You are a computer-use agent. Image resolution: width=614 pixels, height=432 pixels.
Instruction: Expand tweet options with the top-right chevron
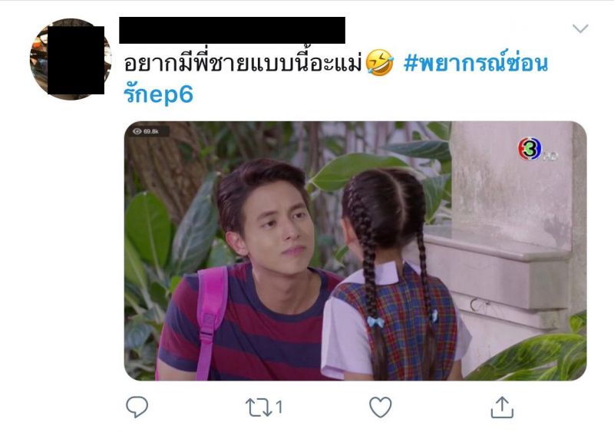tap(580, 28)
